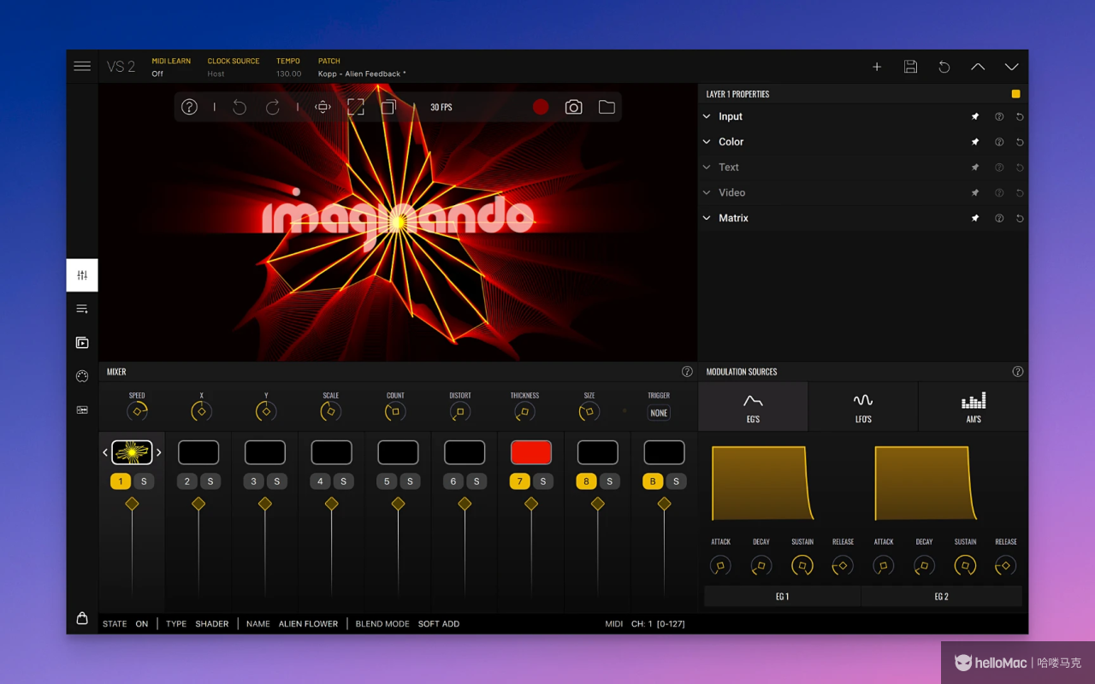
Task: Click the lock icon at bottom left
Action: pyautogui.click(x=82, y=618)
